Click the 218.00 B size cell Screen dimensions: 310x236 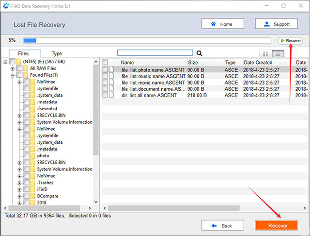[x=197, y=95]
